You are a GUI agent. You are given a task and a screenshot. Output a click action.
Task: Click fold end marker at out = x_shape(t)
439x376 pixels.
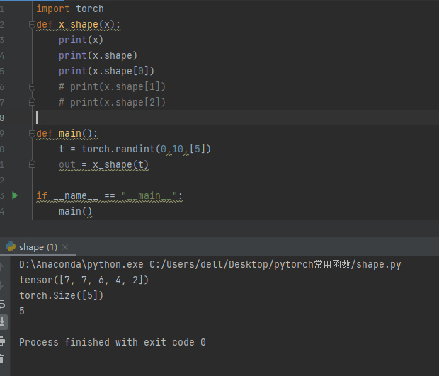pos(32,164)
